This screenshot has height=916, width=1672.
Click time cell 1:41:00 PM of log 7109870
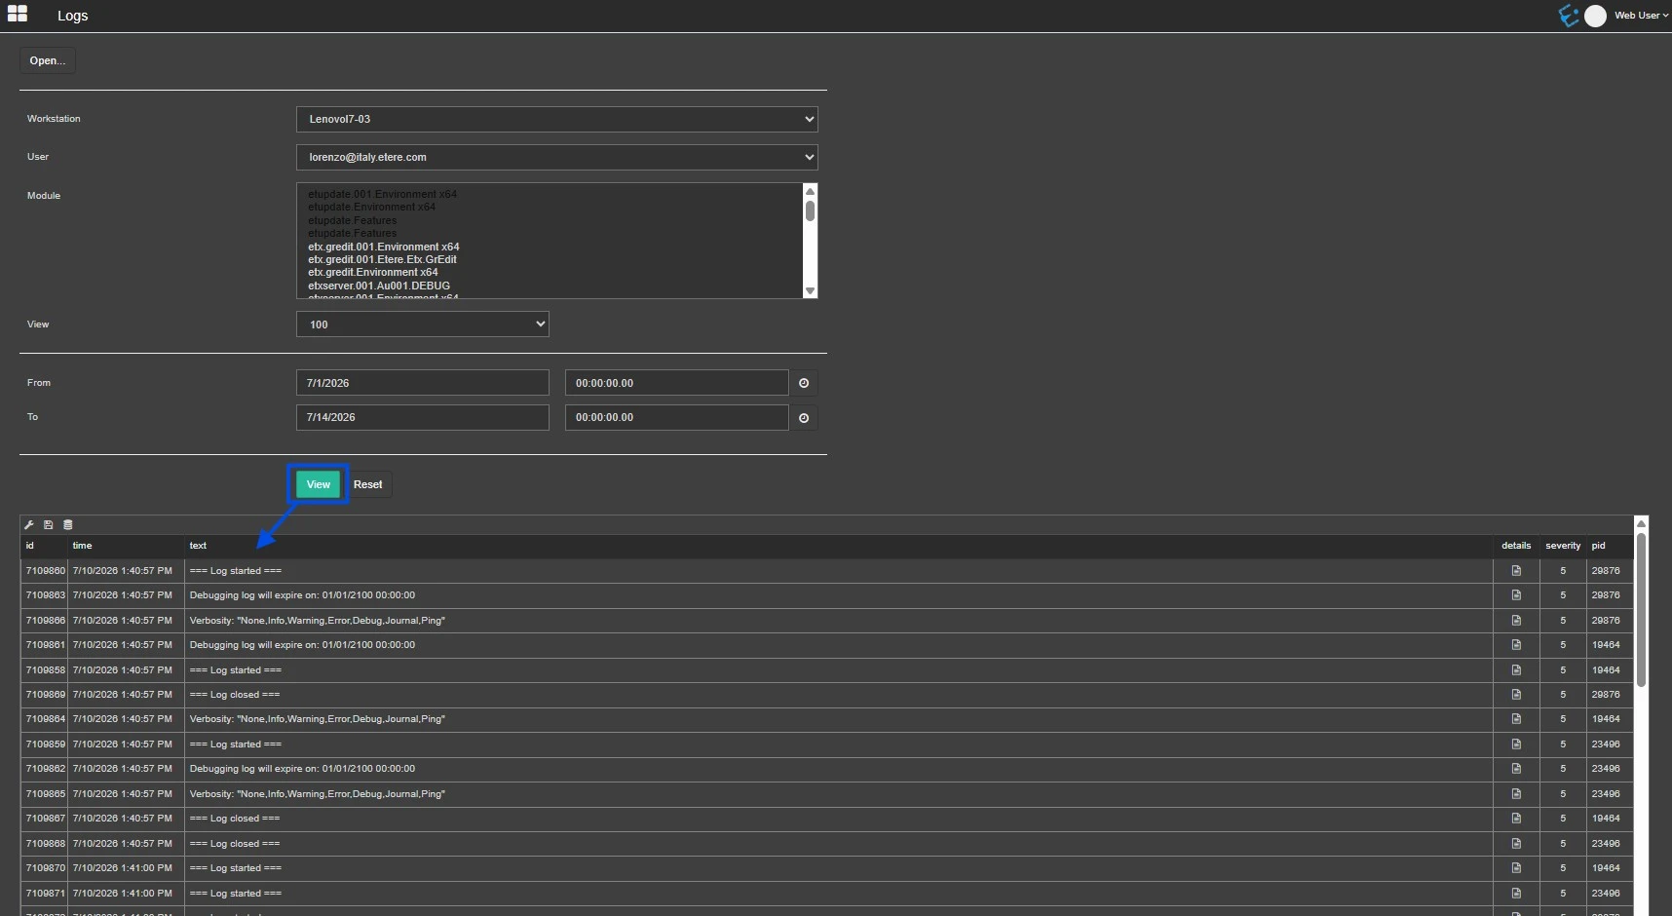126,868
